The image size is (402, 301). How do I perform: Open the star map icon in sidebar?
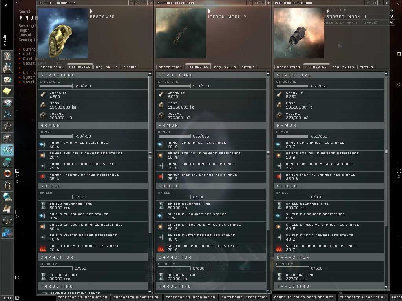click(7, 115)
